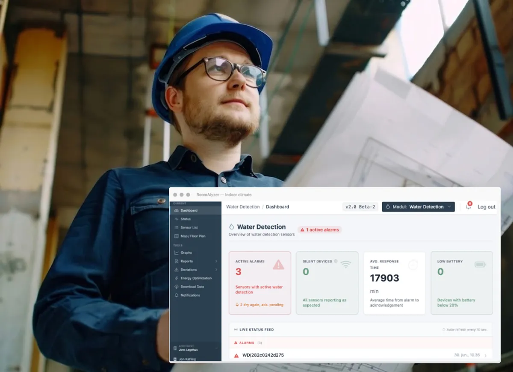Click the Status pulse icon in sidebar
The width and height of the screenshot is (513, 372).
click(x=176, y=219)
